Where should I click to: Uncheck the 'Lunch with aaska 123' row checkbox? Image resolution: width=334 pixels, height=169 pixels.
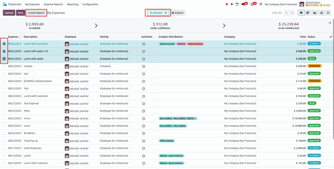(x=4, y=51)
